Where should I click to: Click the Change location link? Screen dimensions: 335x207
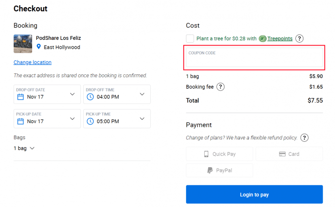[x=33, y=62]
